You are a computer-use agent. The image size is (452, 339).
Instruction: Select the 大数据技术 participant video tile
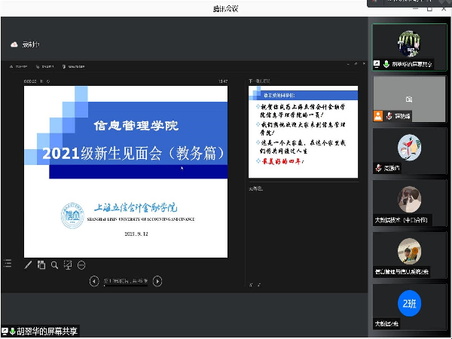click(409, 203)
